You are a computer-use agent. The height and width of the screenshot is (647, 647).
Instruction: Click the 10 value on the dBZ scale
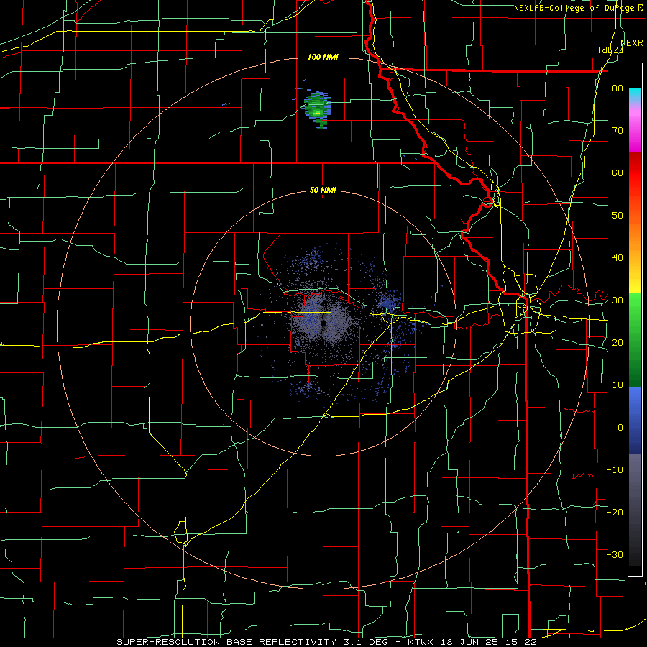pyautogui.click(x=618, y=385)
